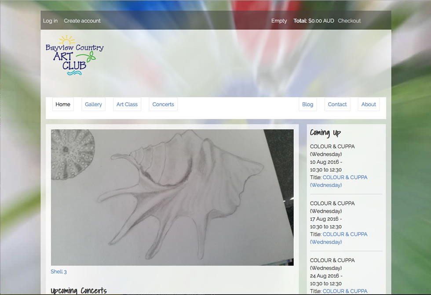The height and width of the screenshot is (295, 431).
Task: Open the Shell 3 caption link
Action: tap(58, 272)
